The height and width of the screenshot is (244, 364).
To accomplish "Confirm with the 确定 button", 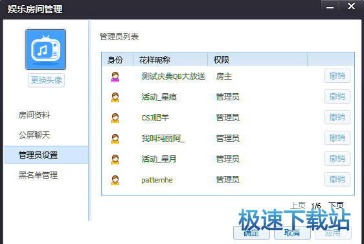I will [251, 232].
